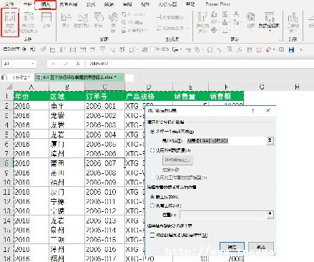Screen dimensions: 314x262
Task: Click the fx insert function icon
Action: click(78, 64)
